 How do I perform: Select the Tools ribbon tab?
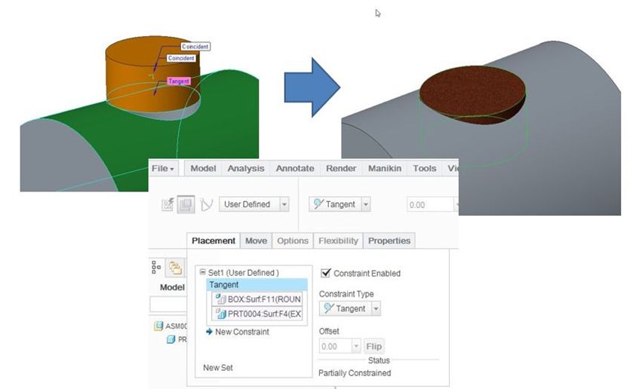(424, 169)
